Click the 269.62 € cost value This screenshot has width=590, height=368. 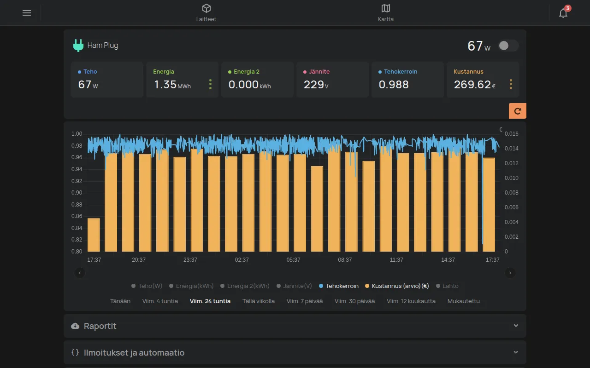(x=475, y=85)
